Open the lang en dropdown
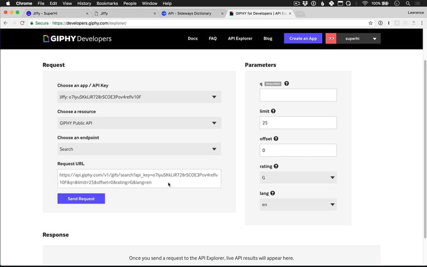 click(x=298, y=205)
